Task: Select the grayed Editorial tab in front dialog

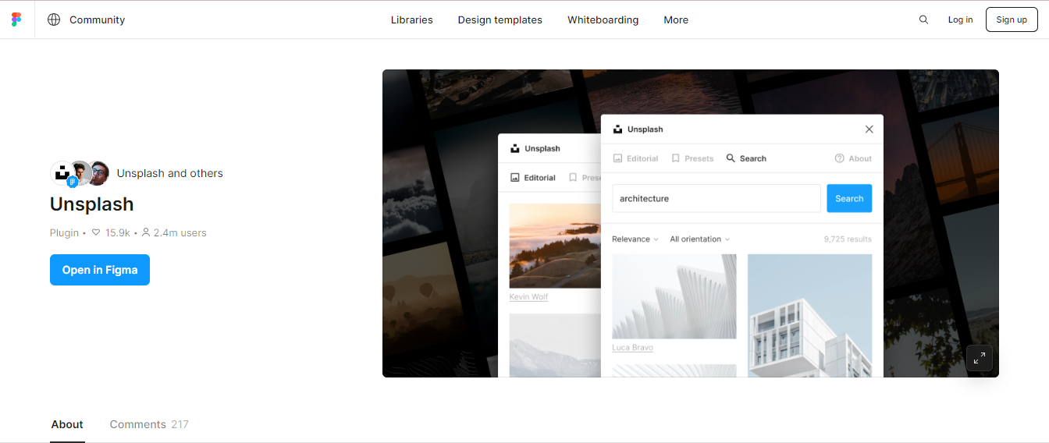Action: (635, 158)
